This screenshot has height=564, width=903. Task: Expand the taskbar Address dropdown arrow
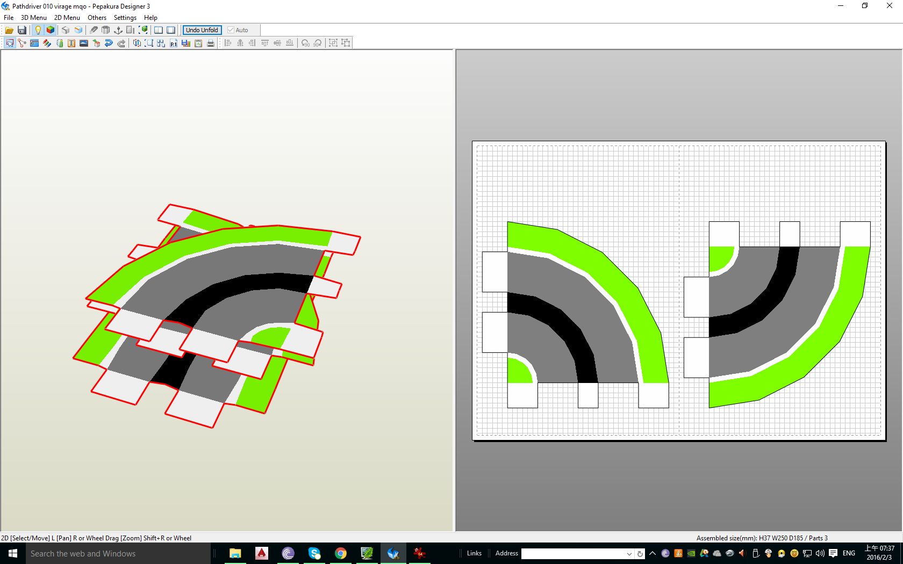[x=629, y=554]
